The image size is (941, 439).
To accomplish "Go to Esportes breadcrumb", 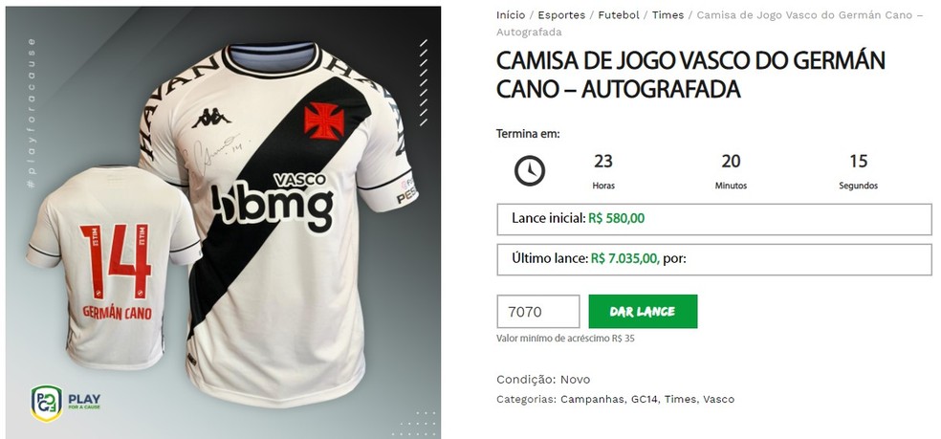I will 561,15.
